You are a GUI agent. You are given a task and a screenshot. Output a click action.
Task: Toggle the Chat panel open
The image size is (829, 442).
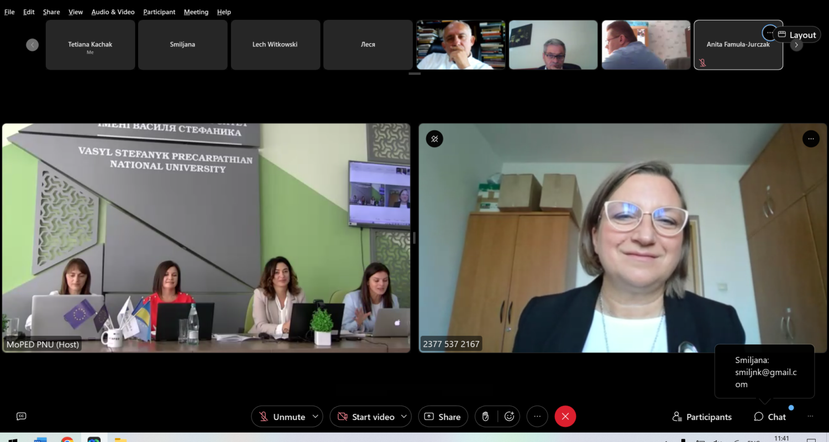coord(770,417)
